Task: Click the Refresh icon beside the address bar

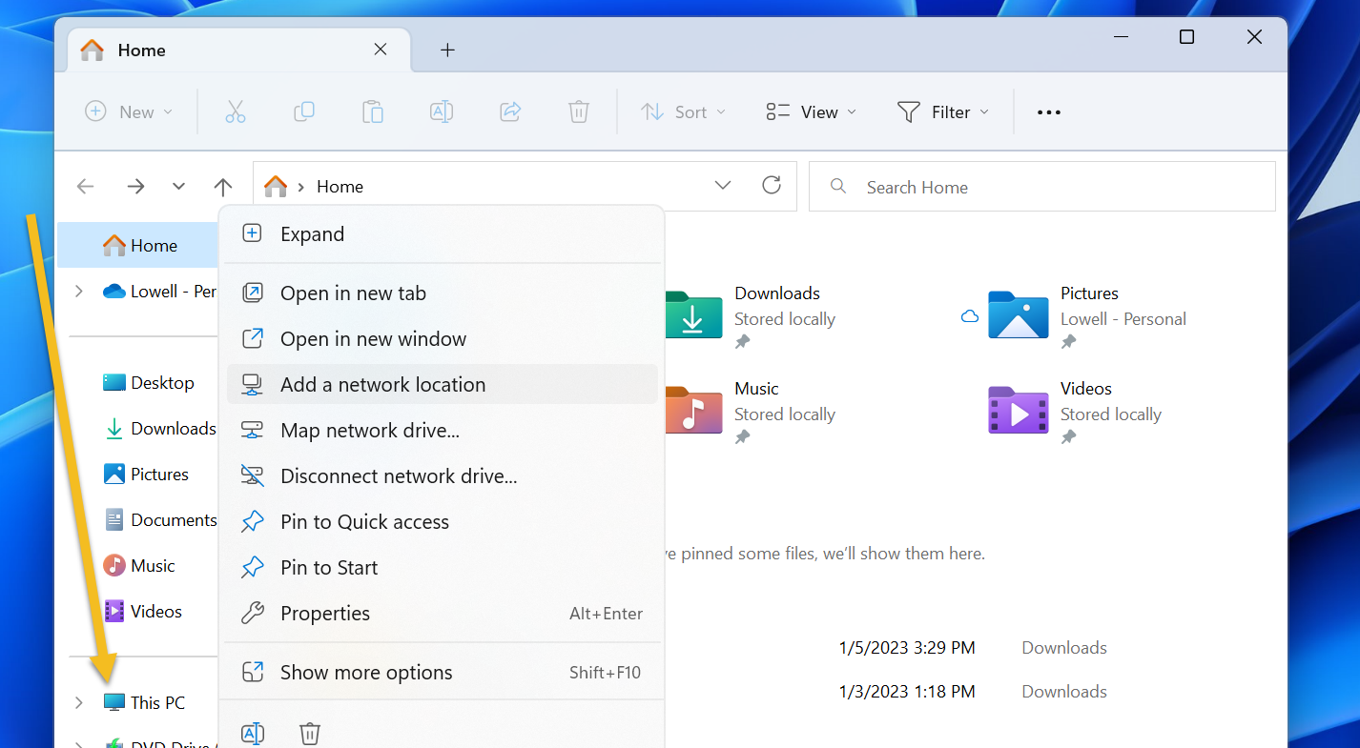Action: [x=772, y=186]
